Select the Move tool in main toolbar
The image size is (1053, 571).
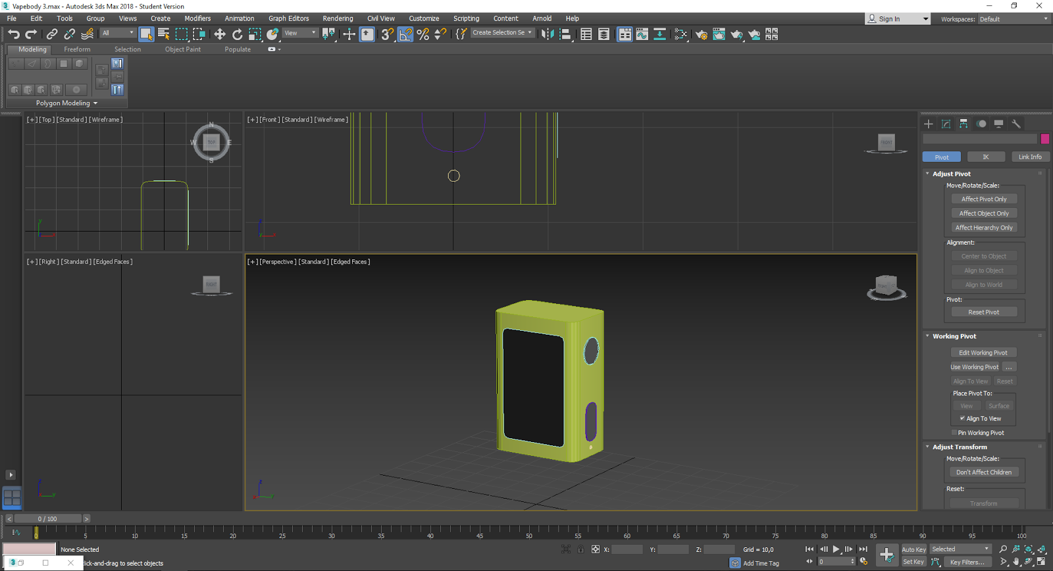click(220, 34)
